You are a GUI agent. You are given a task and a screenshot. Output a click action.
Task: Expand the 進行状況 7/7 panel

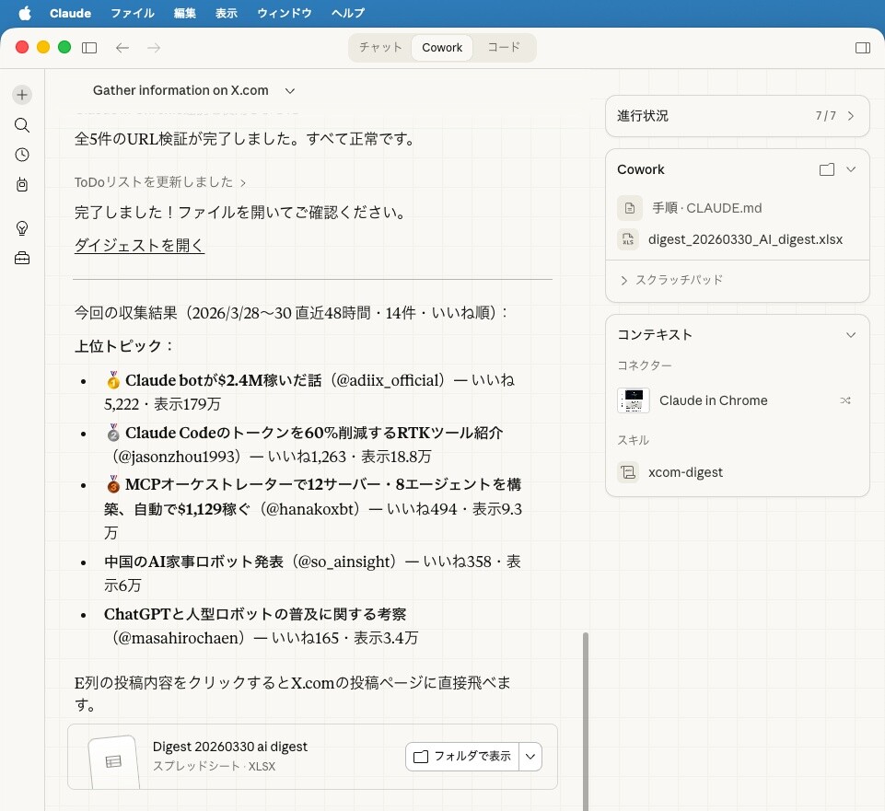(x=737, y=116)
